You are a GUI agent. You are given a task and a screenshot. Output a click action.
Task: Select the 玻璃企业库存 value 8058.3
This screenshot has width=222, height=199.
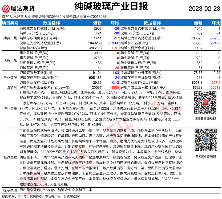click(197, 83)
